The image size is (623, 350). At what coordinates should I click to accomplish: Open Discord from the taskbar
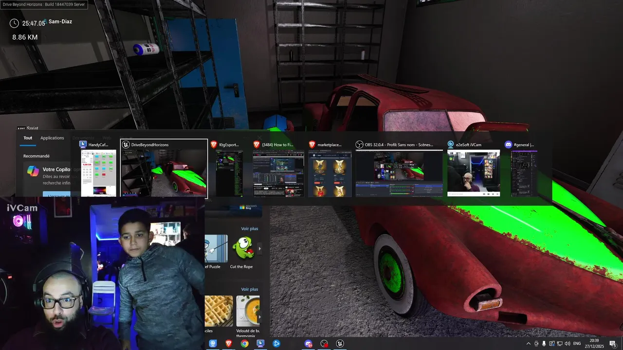pyautogui.click(x=308, y=344)
